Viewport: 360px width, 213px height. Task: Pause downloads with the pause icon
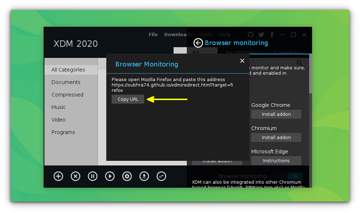click(x=93, y=176)
